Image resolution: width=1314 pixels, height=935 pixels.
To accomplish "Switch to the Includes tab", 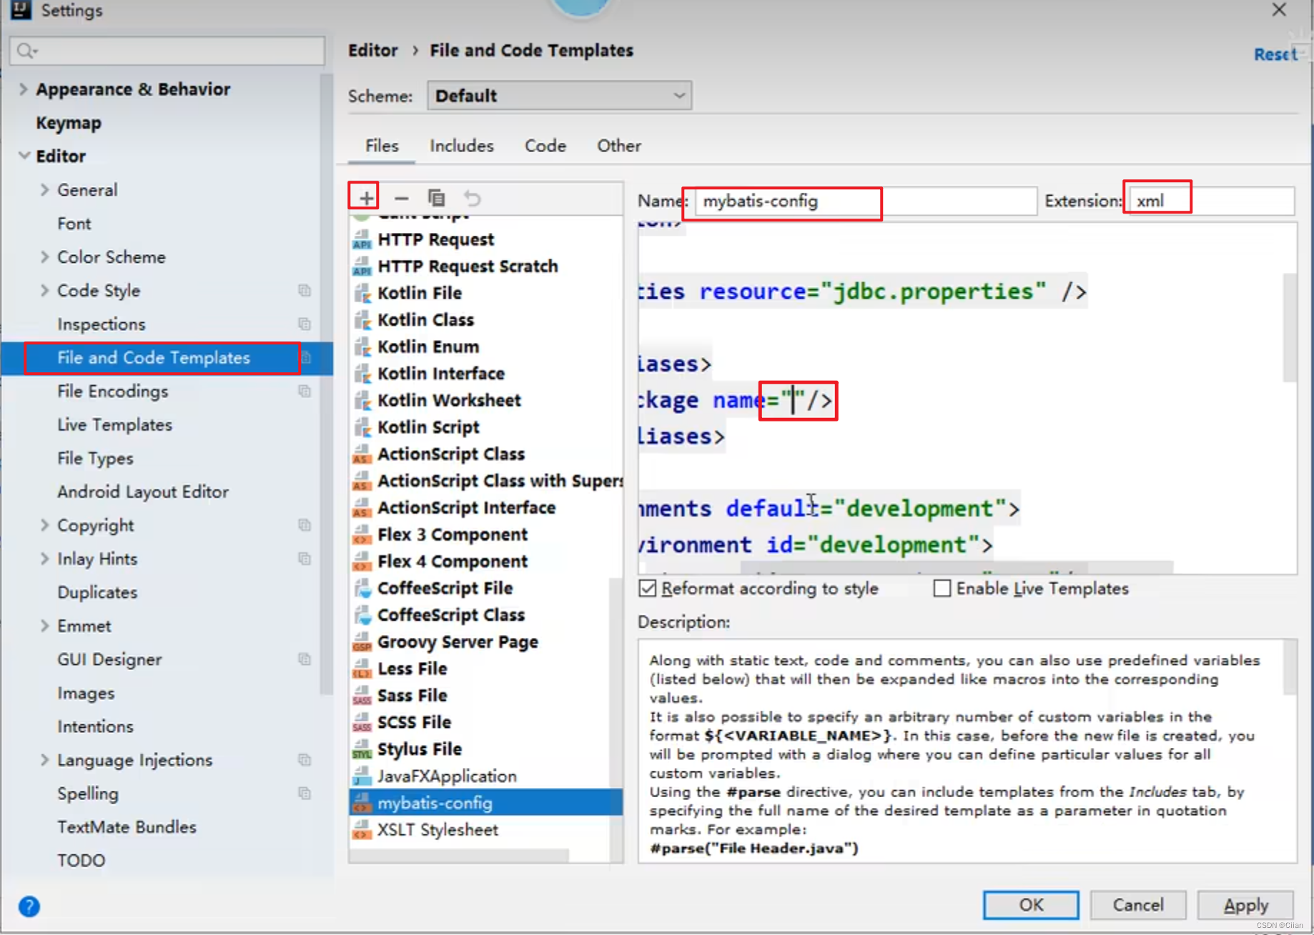I will click(x=461, y=146).
